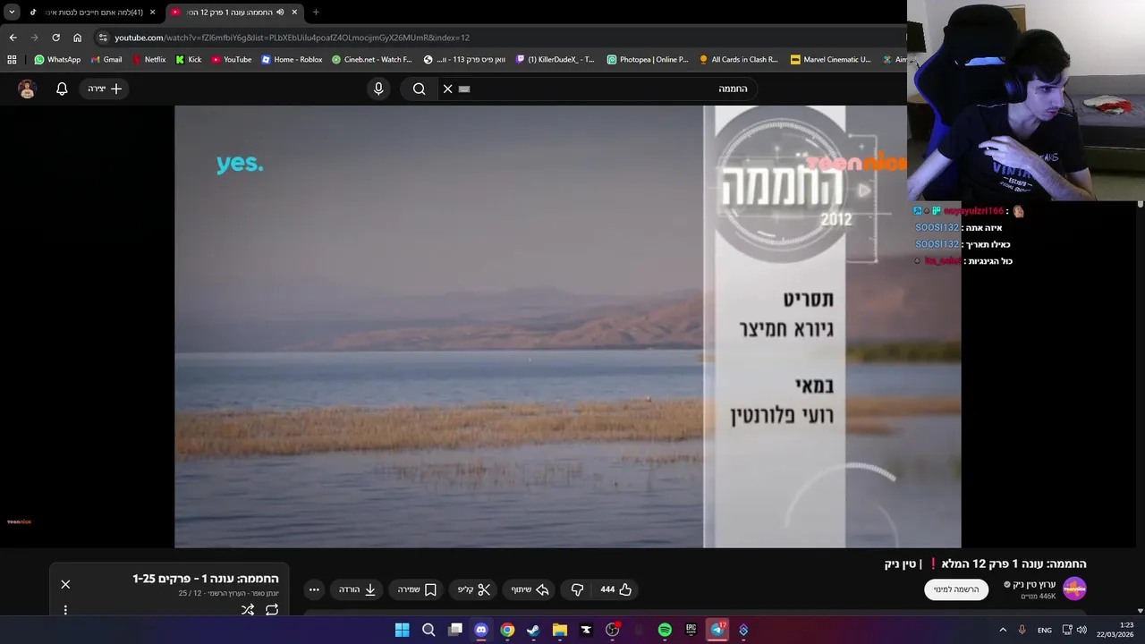Open the three-dot more actions menu
Screen dimensions: 1145x644
tap(314, 589)
